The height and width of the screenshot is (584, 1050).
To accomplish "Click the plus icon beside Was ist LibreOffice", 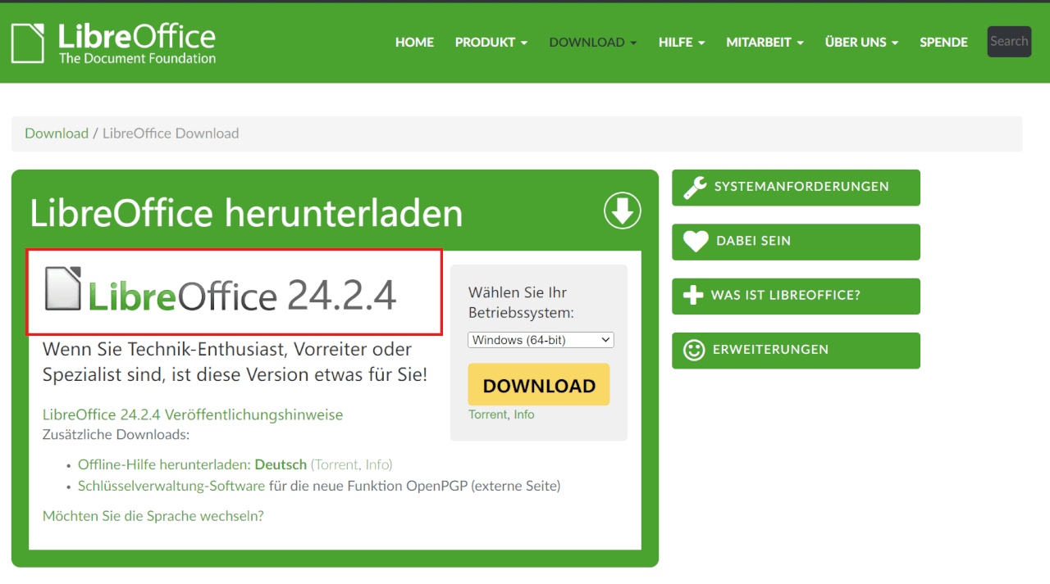I will (693, 296).
